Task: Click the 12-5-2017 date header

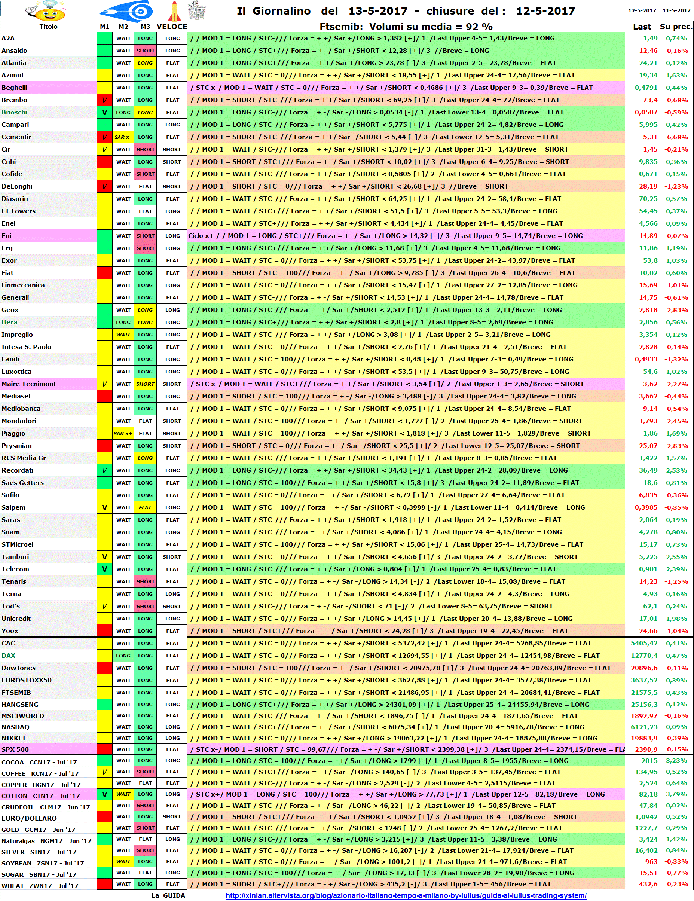Action: [642, 11]
